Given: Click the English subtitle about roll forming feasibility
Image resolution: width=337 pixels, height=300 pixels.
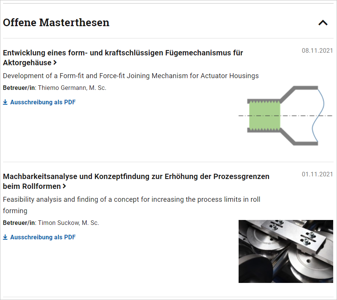Looking at the screenshot, I should tap(131, 205).
